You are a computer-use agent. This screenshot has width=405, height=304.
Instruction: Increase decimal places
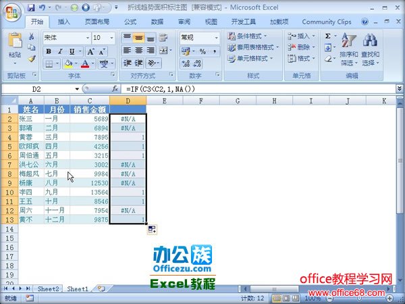[x=186, y=64]
